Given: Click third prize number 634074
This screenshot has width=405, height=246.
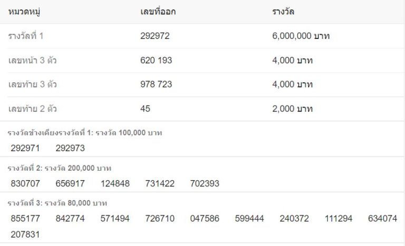Looking at the screenshot, I should click(382, 219).
